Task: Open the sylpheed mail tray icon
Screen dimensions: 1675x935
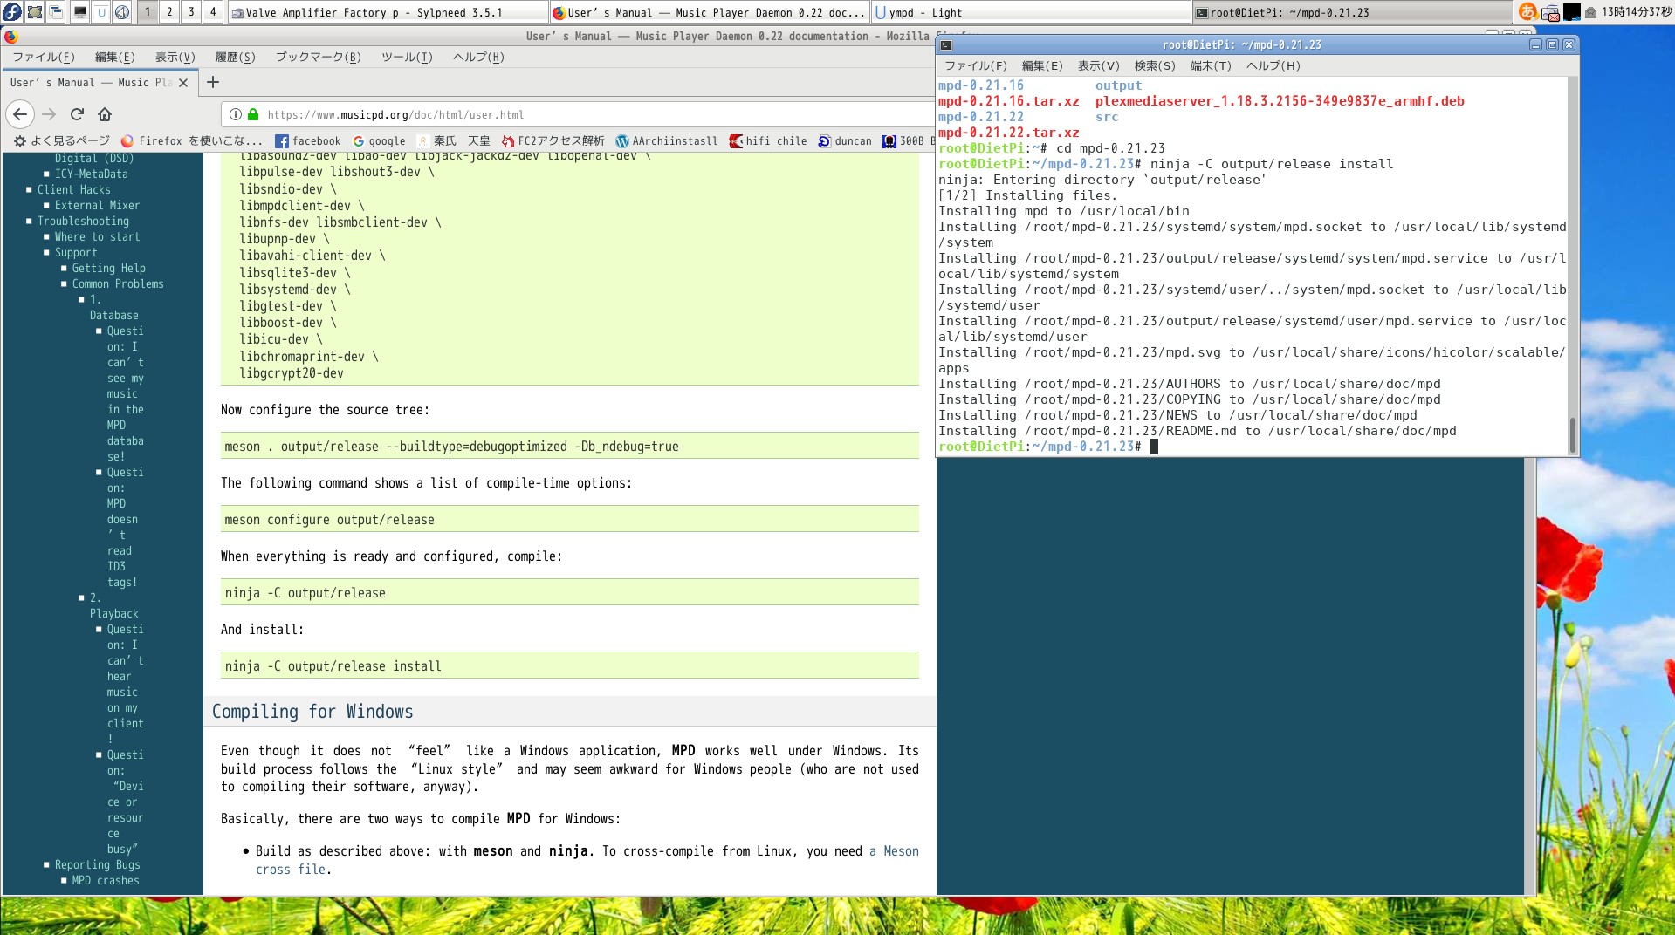Action: coord(1550,12)
